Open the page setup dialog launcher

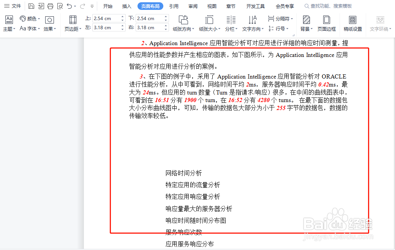293,35
